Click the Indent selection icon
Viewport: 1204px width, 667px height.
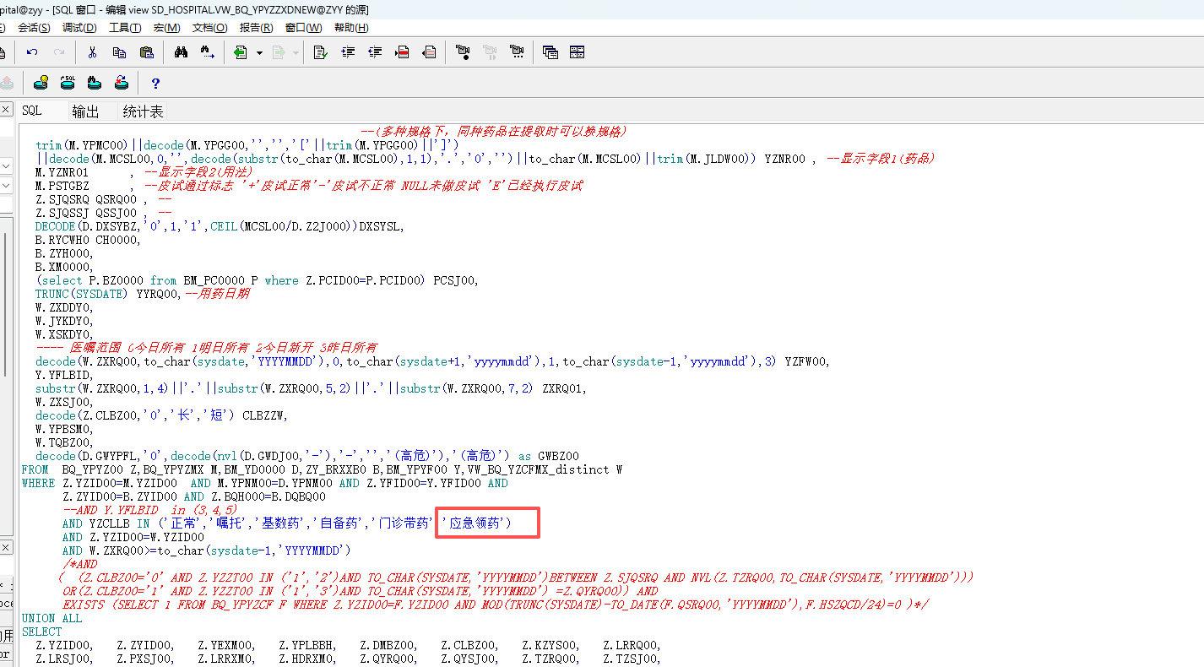click(347, 52)
